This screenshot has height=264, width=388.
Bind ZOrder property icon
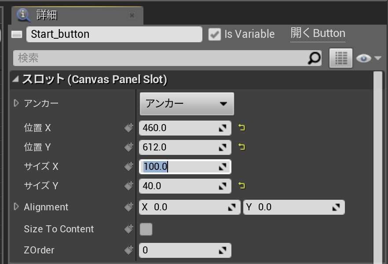128,250
